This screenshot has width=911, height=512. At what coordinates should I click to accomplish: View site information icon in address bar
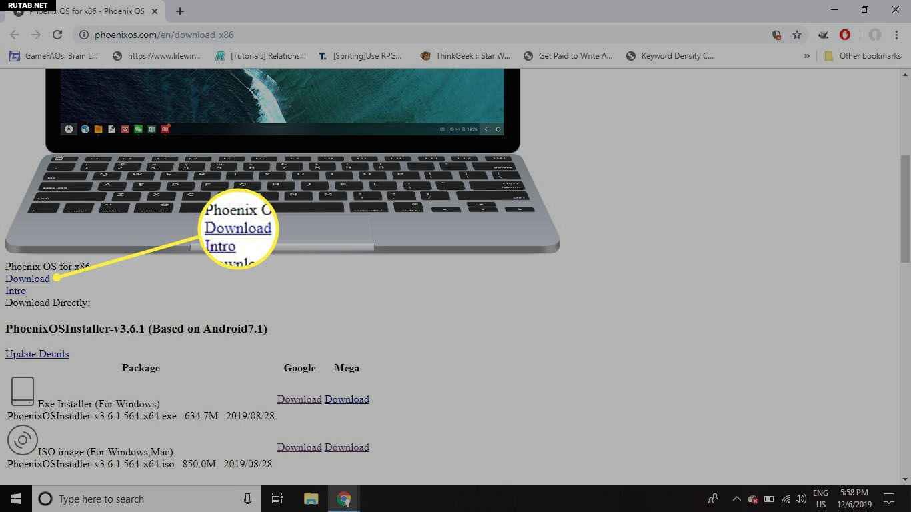point(83,35)
